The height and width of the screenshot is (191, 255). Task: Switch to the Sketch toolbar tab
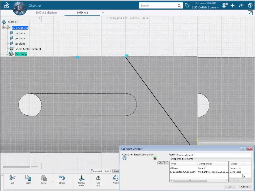click(x=108, y=171)
